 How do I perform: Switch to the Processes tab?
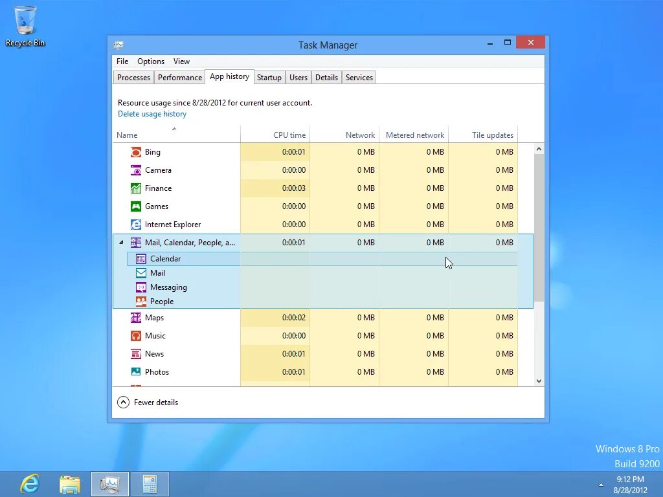[133, 78]
